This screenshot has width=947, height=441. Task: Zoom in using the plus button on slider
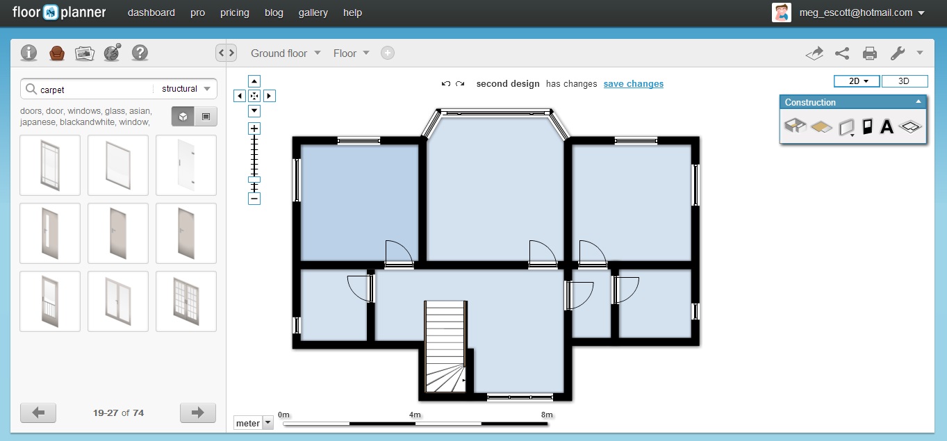[x=254, y=128]
